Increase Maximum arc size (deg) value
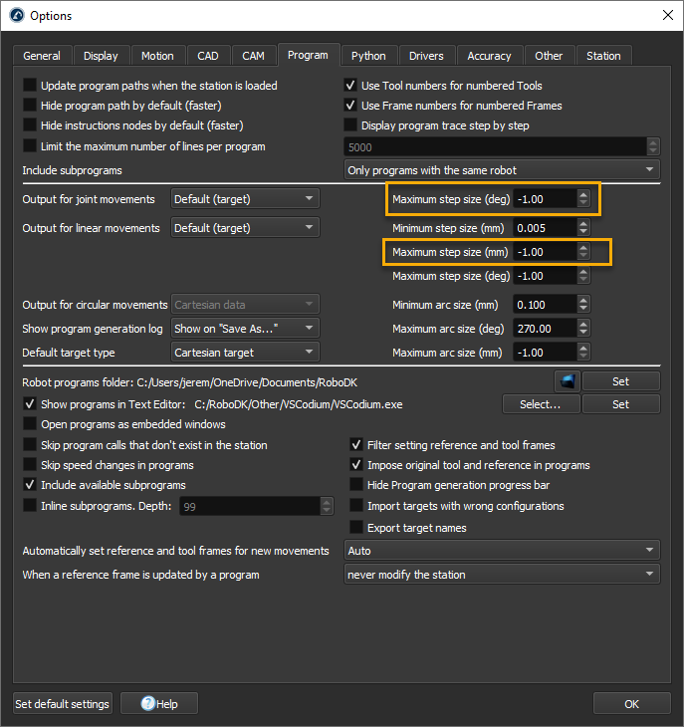 click(x=569, y=324)
